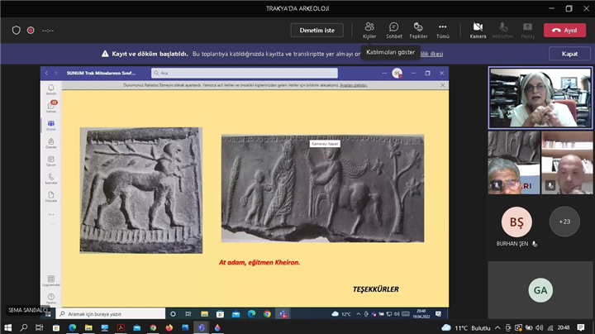
Task: Click the Uygulamalar apps icon in the shared sidebar
Action: click(51, 281)
